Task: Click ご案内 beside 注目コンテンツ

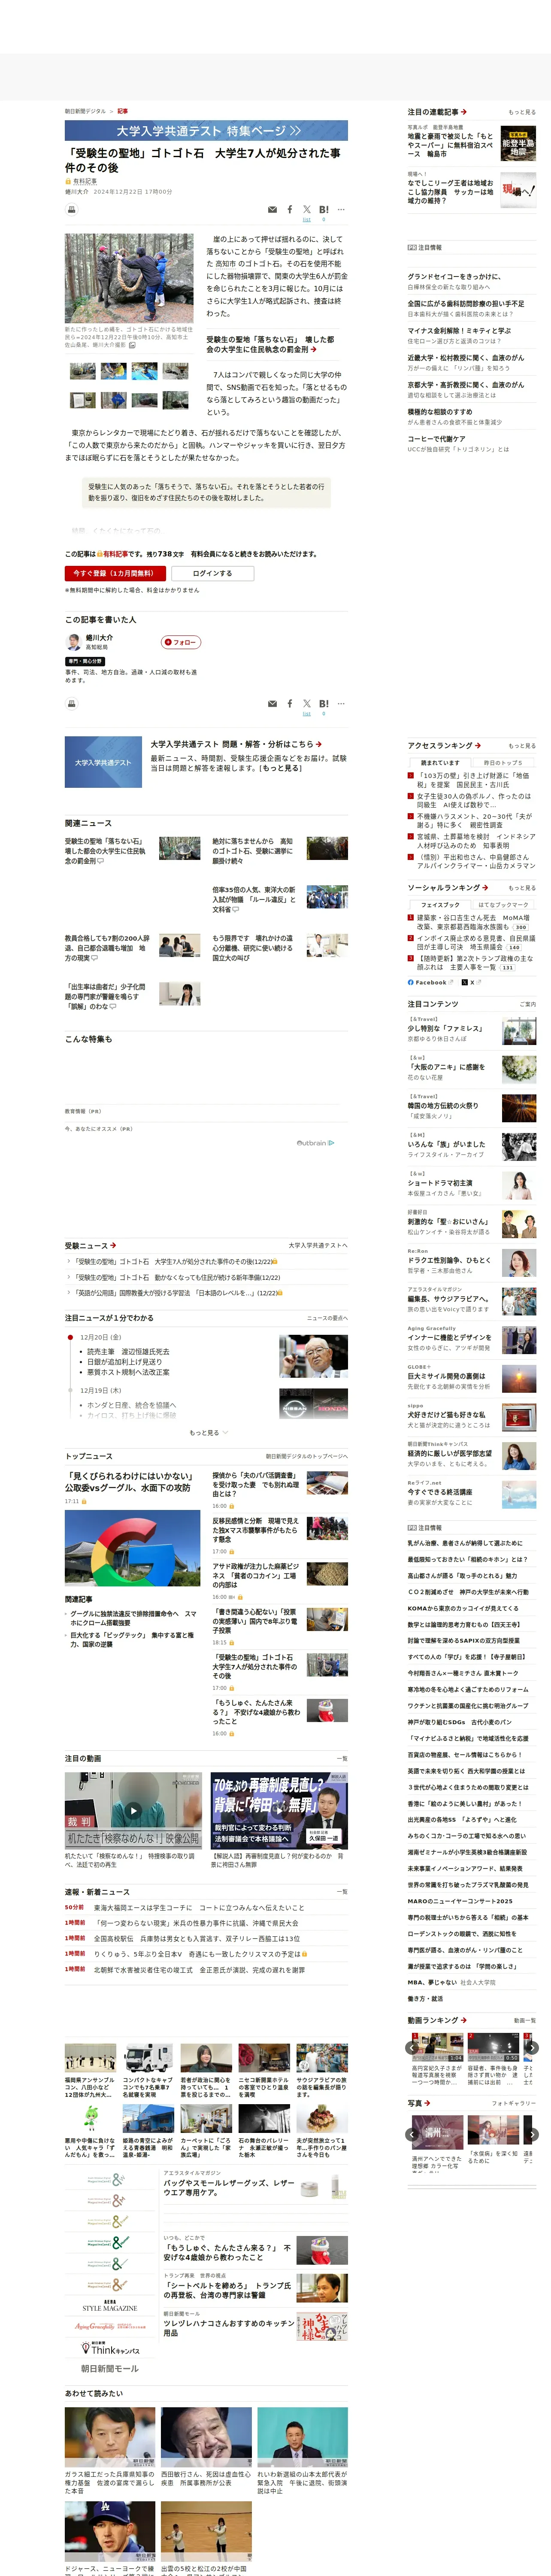Action: click(527, 1004)
